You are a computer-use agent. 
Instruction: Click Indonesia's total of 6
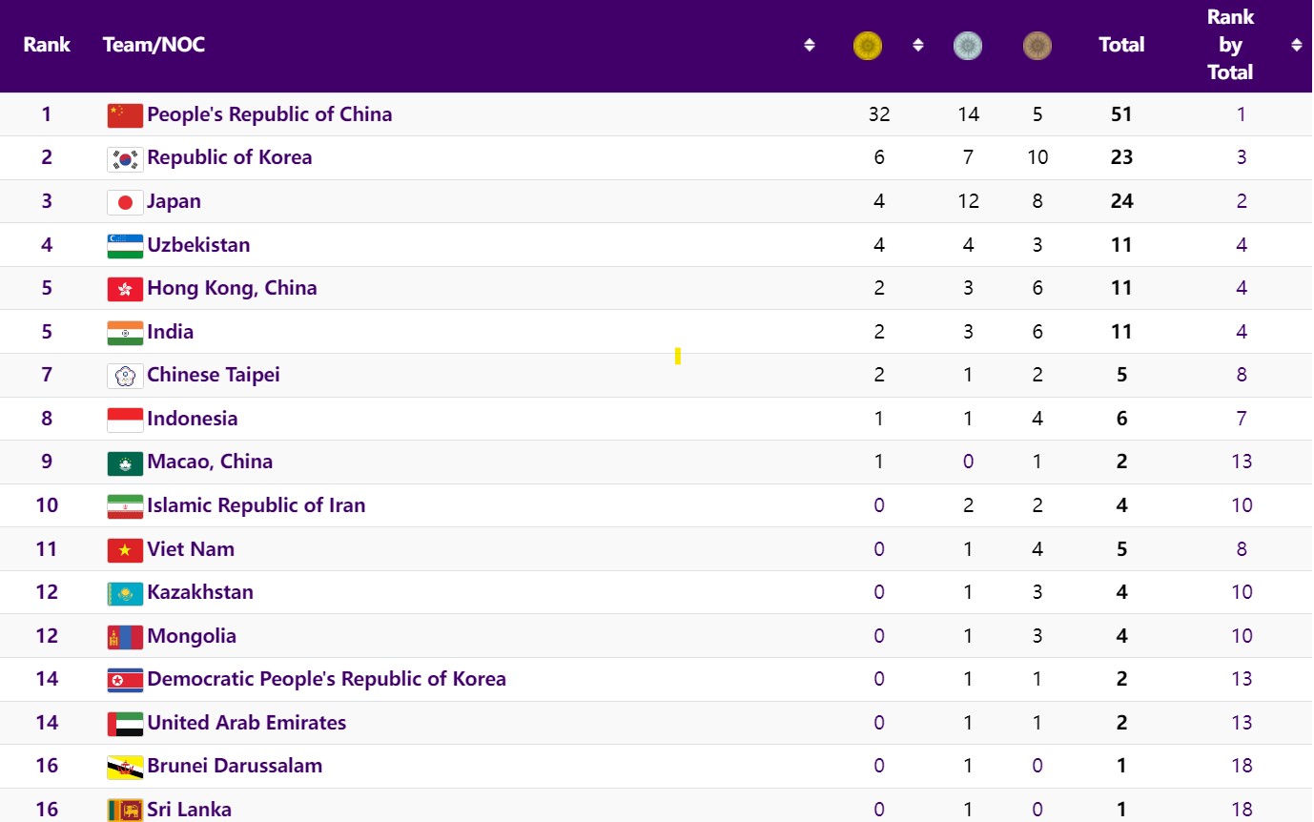point(1121,419)
